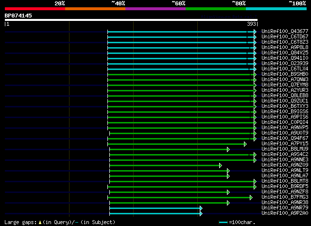This screenshot has width=311, height=226.
Task: Click the purple ~60% identity legend segment
Action: pyautogui.click(x=155, y=9)
